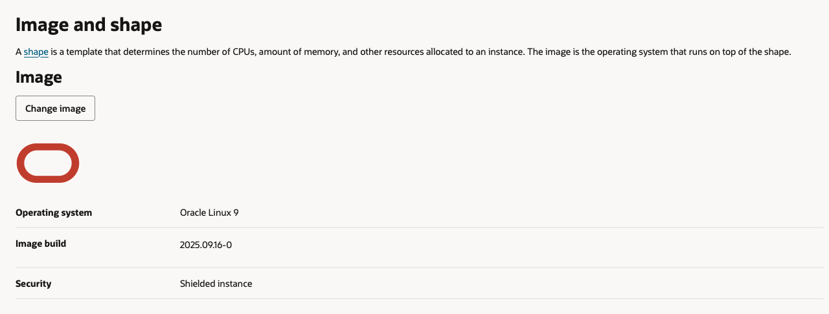Select the "Image build" field label
The height and width of the screenshot is (314, 829).
coord(41,244)
